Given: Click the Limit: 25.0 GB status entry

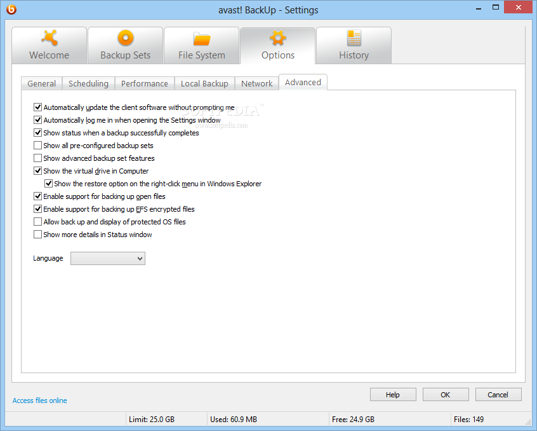Looking at the screenshot, I should (152, 420).
